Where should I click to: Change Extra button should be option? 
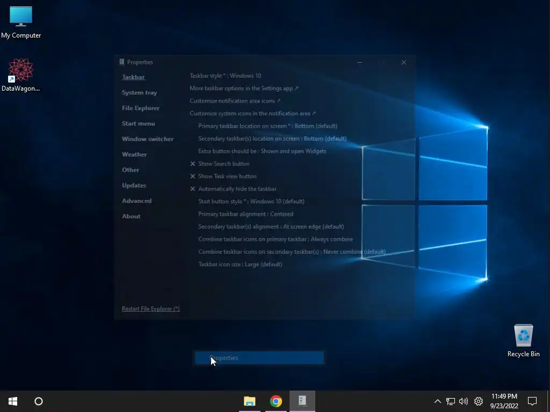point(262,151)
